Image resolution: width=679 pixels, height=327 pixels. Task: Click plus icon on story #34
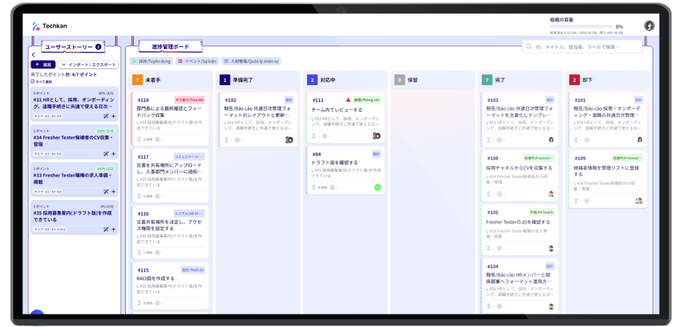pyautogui.click(x=113, y=154)
